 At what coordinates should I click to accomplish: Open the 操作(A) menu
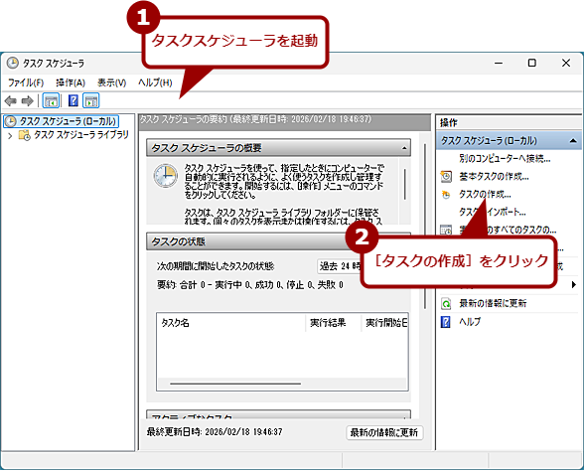click(71, 82)
